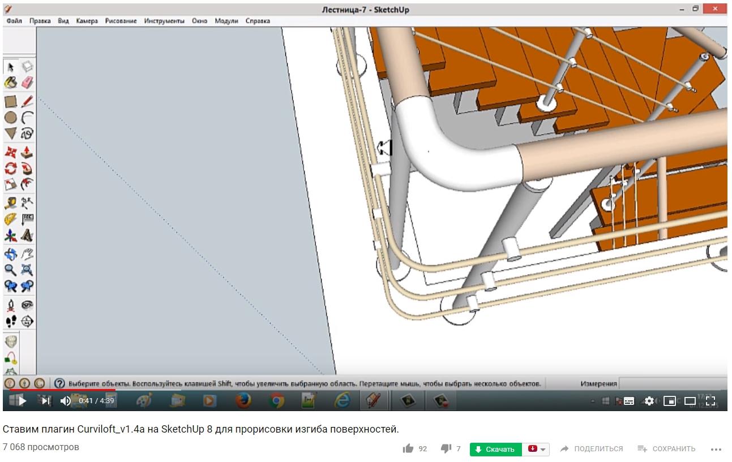Open the Инструменты menu
Screen dimensions: 732x462
(x=164, y=21)
